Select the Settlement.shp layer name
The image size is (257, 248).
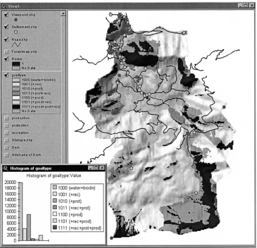point(24,27)
